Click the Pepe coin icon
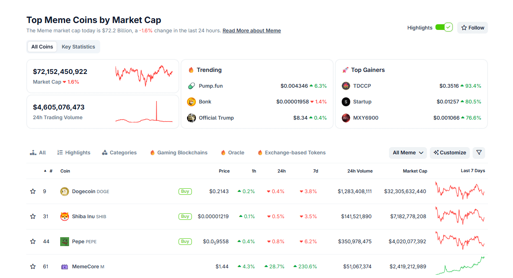The width and height of the screenshot is (513, 278). (64, 241)
